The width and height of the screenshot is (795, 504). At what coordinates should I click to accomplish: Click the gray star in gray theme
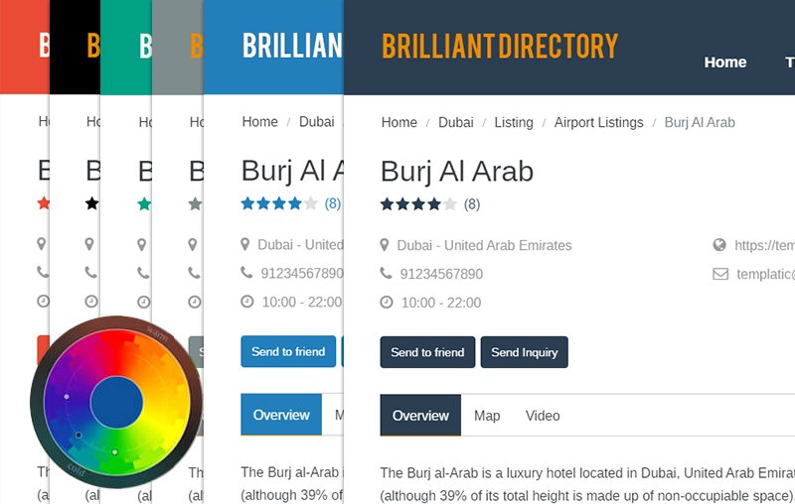click(195, 204)
